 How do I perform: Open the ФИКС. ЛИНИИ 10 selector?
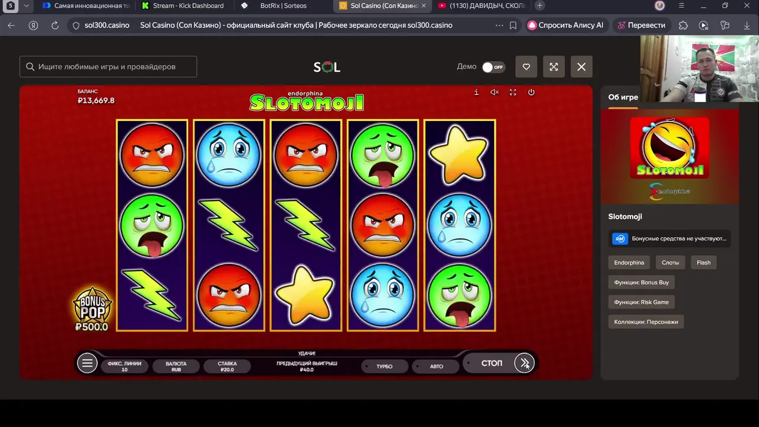pyautogui.click(x=125, y=367)
